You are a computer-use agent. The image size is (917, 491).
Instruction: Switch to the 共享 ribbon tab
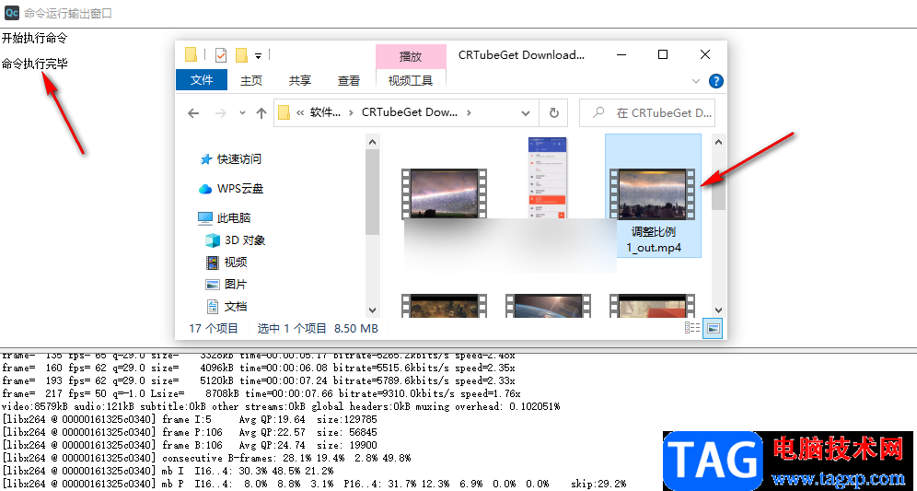point(300,81)
